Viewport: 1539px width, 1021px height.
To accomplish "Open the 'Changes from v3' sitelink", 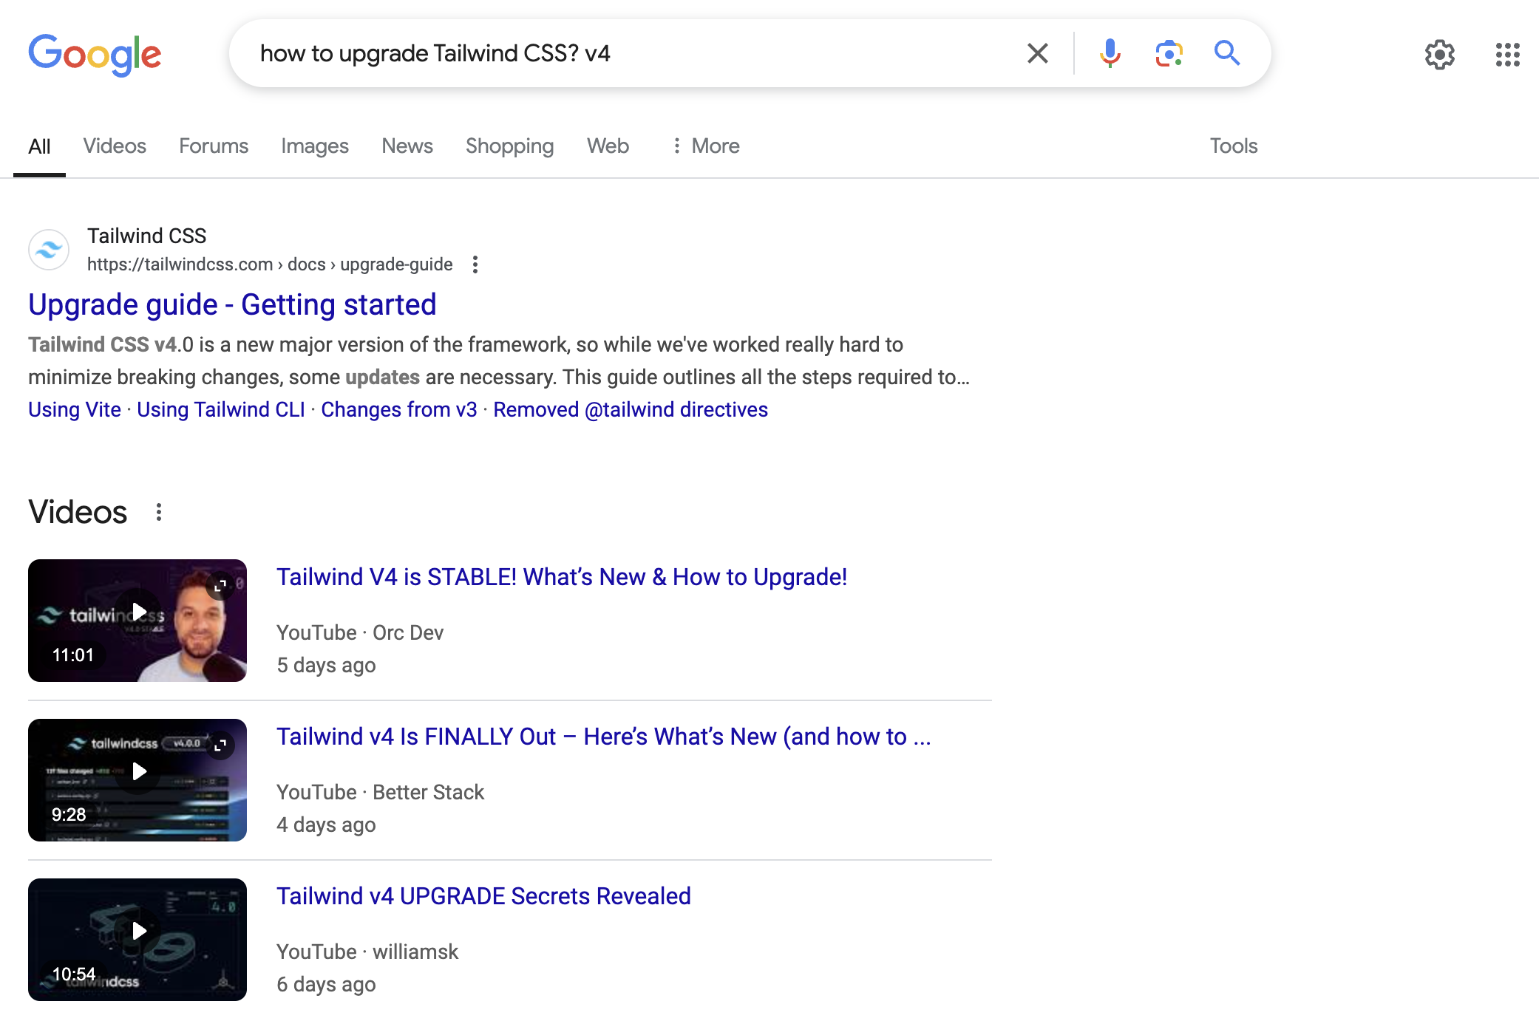I will 399,409.
